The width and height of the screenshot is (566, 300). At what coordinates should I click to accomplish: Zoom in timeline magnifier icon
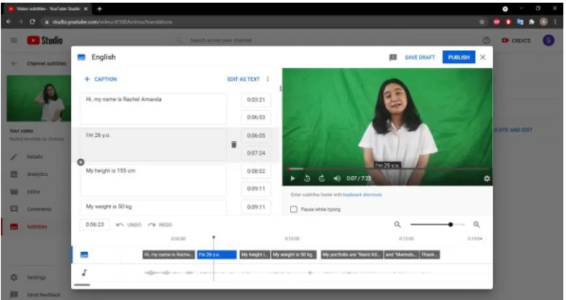(477, 224)
